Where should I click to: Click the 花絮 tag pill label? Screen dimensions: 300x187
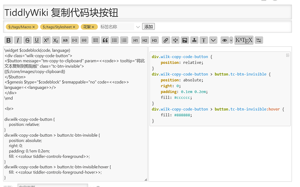(87, 27)
